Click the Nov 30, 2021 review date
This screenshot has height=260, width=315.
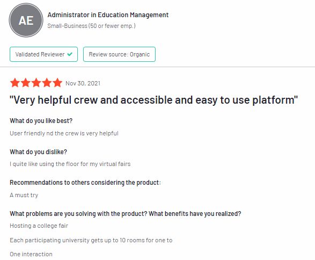[83, 83]
